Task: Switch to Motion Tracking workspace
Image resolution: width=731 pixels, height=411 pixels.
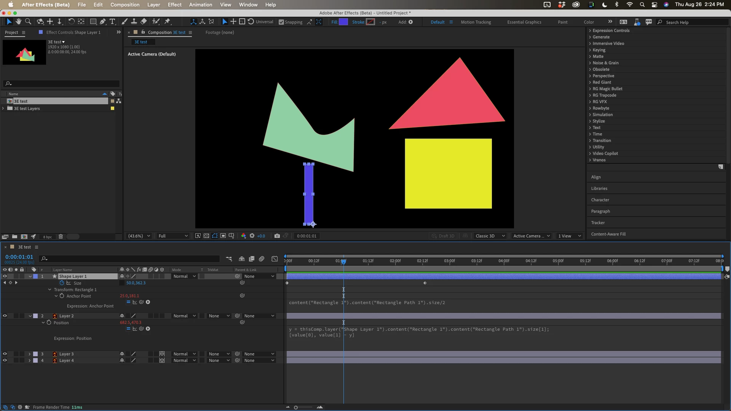Action: (x=476, y=22)
